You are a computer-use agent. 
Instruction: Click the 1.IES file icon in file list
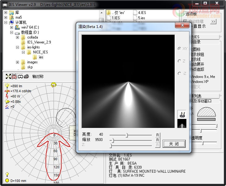(x=109, y=18)
